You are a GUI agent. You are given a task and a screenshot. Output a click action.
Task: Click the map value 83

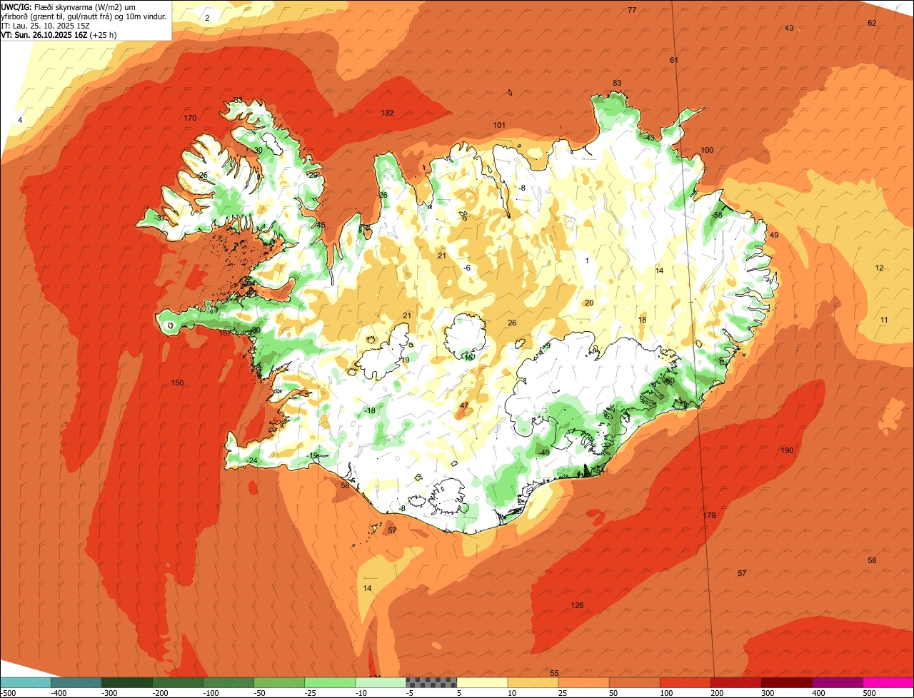coord(617,84)
